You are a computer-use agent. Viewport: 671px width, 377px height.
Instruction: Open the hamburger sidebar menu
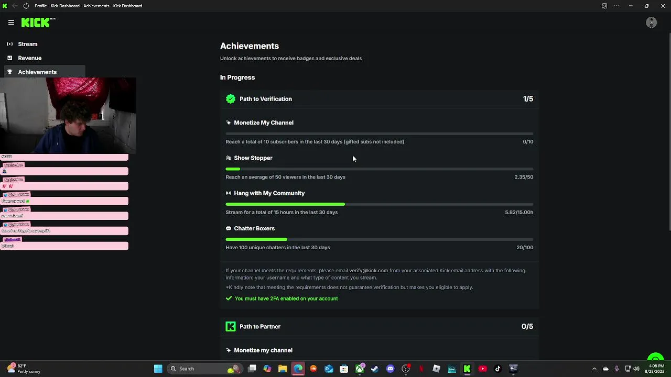point(11,23)
